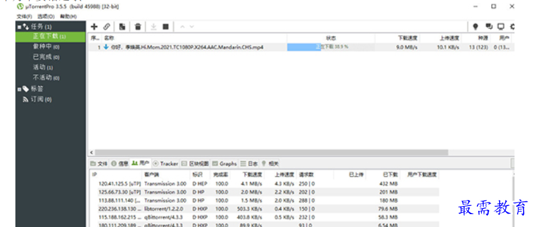Open the 选项(O) menu
The image size is (533, 227).
pos(46,16)
